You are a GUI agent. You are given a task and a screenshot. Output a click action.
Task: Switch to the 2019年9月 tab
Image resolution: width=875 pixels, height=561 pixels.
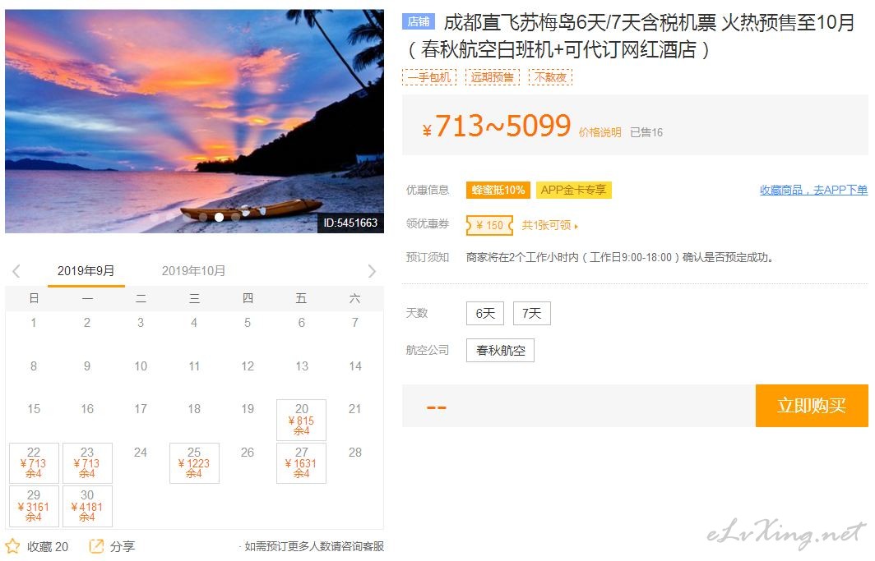[x=86, y=271]
